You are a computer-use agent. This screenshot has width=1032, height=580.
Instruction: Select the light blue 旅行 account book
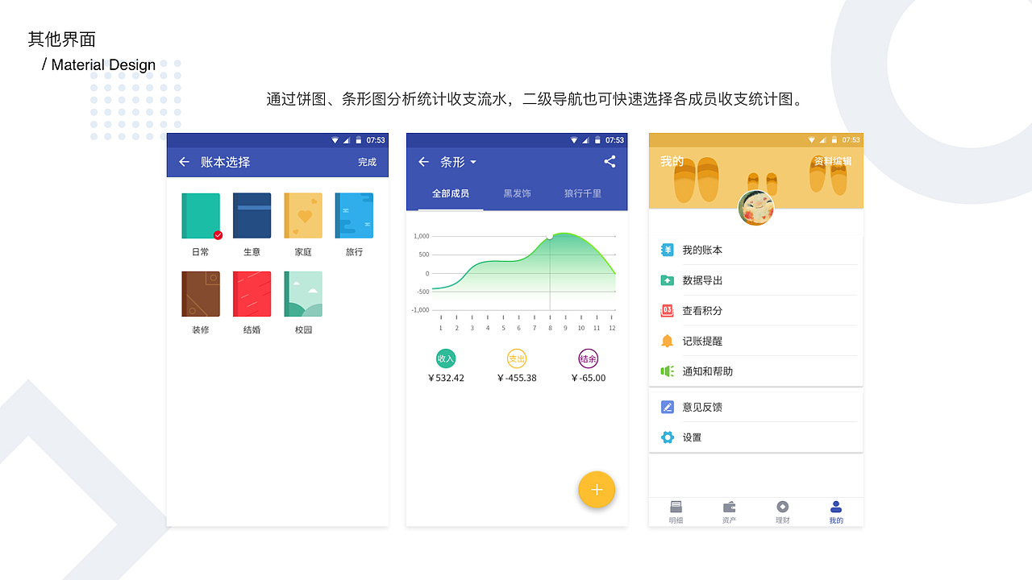click(355, 216)
